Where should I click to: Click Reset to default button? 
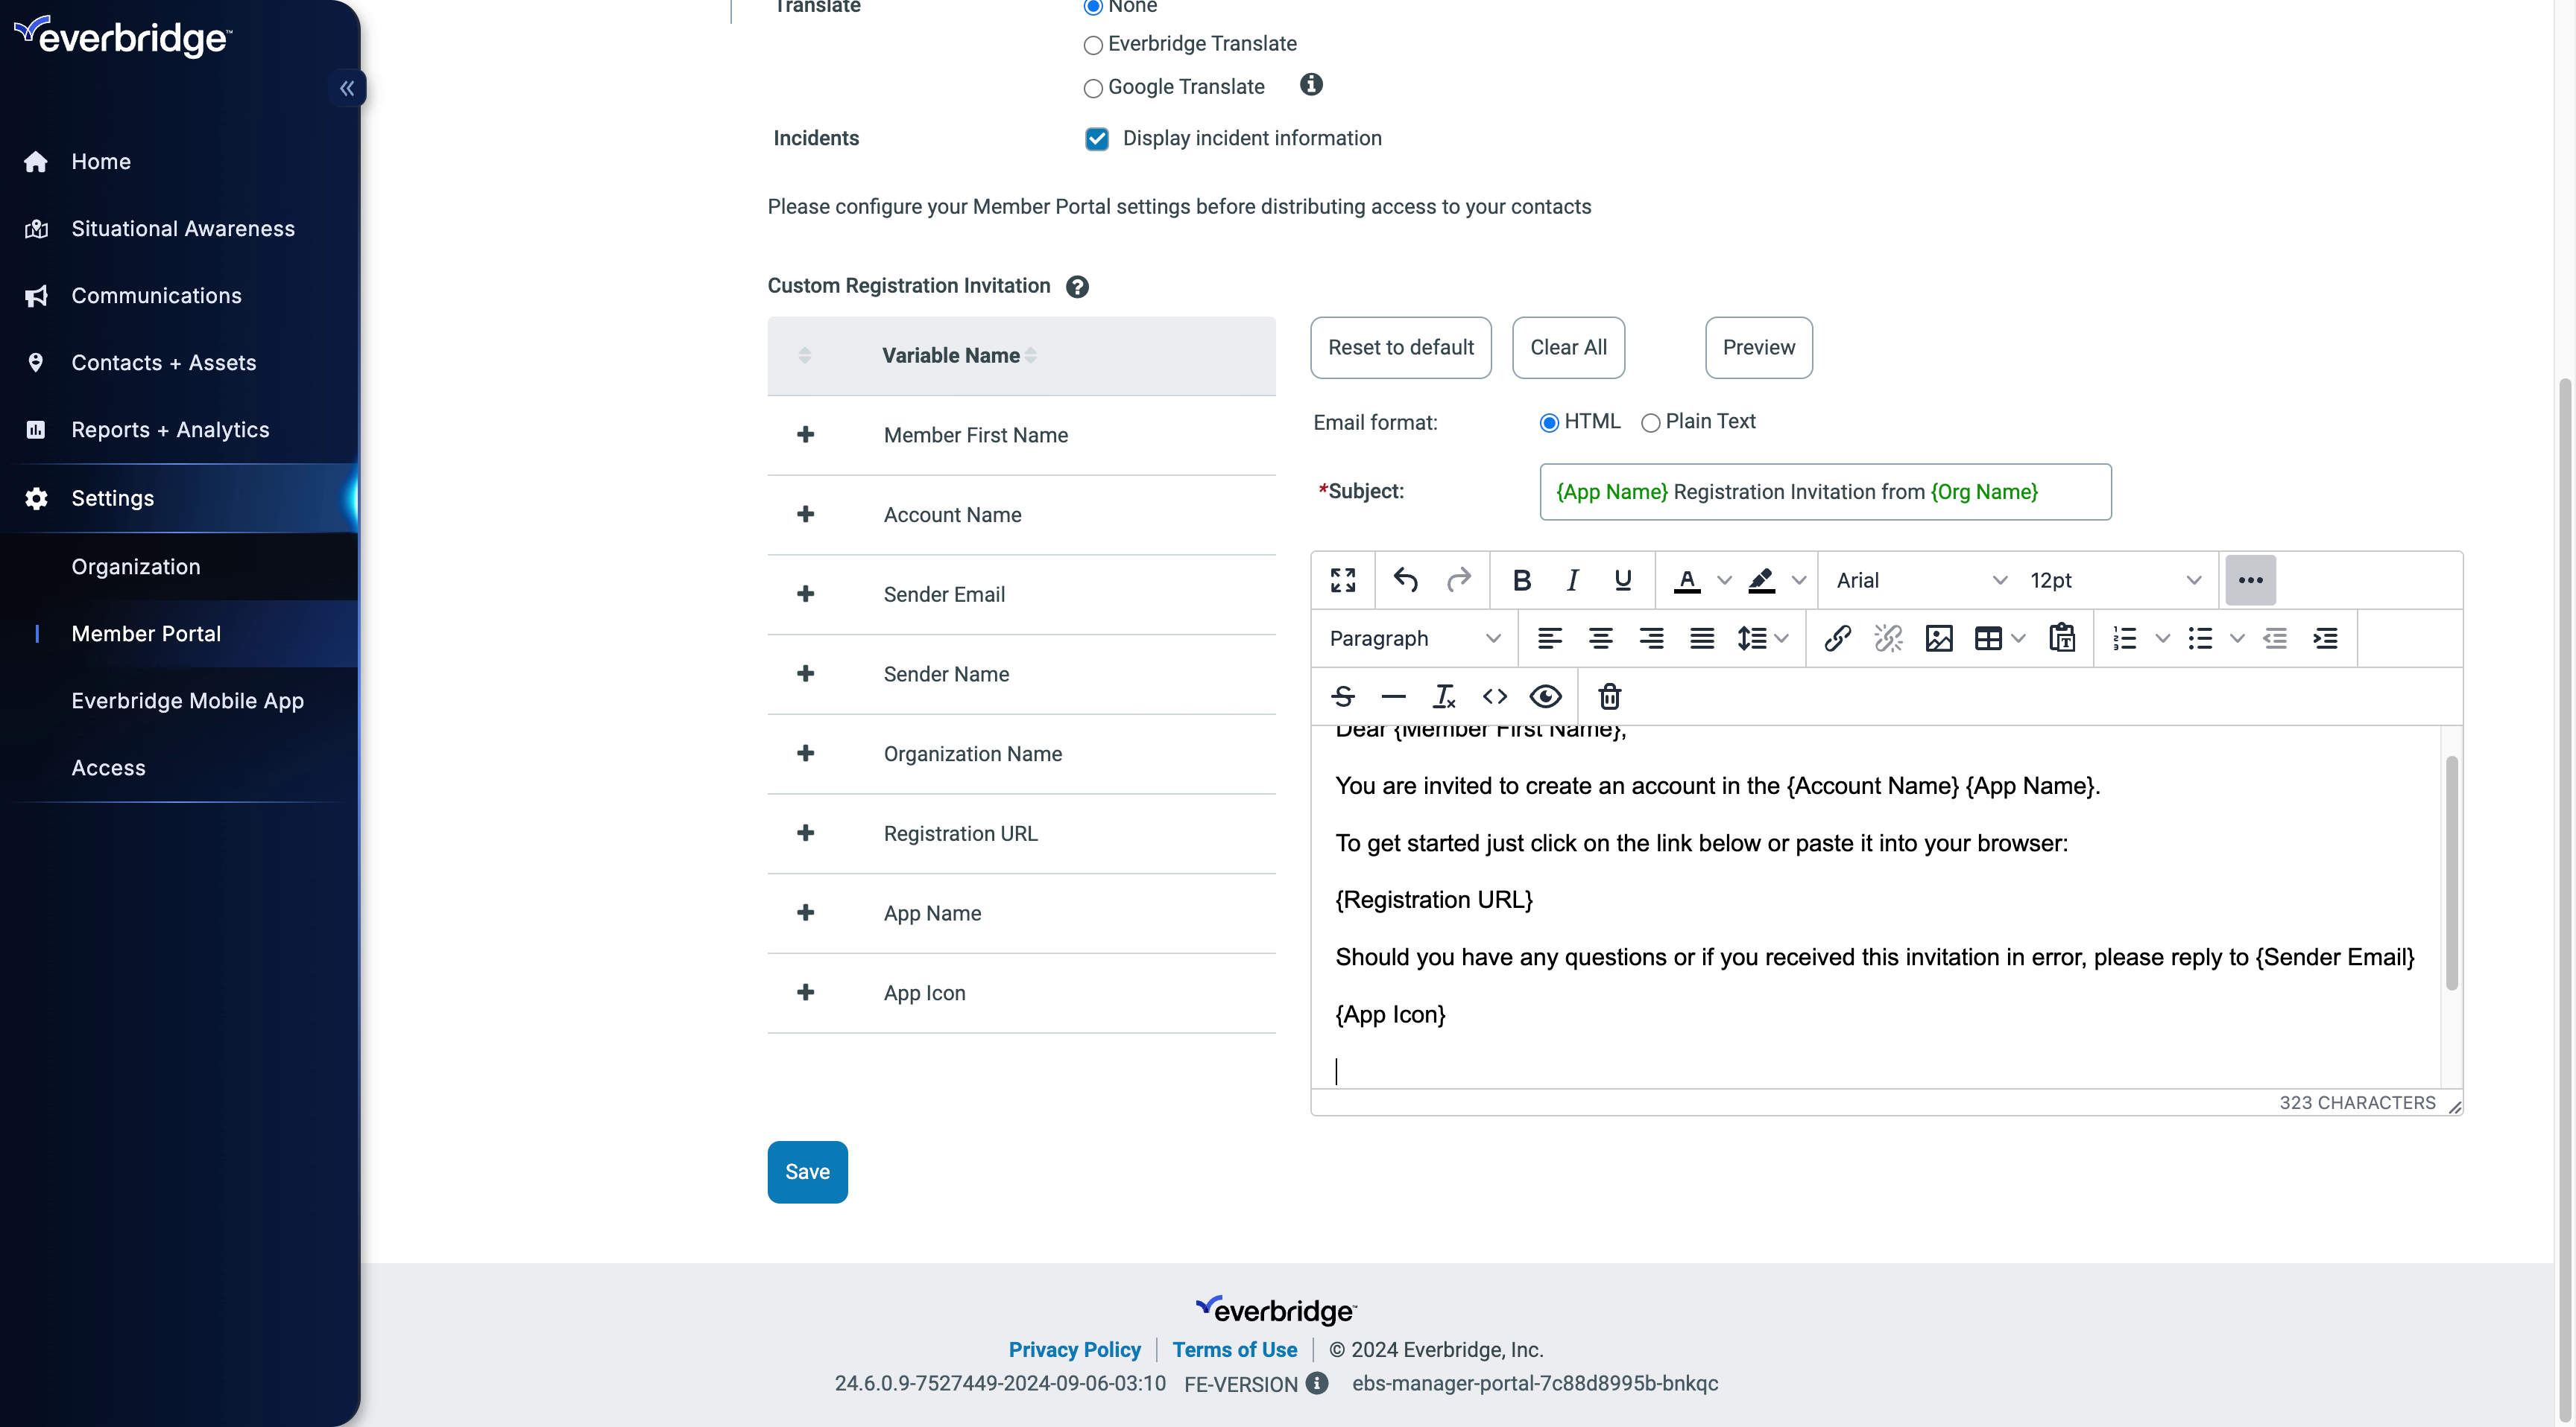tap(1400, 348)
